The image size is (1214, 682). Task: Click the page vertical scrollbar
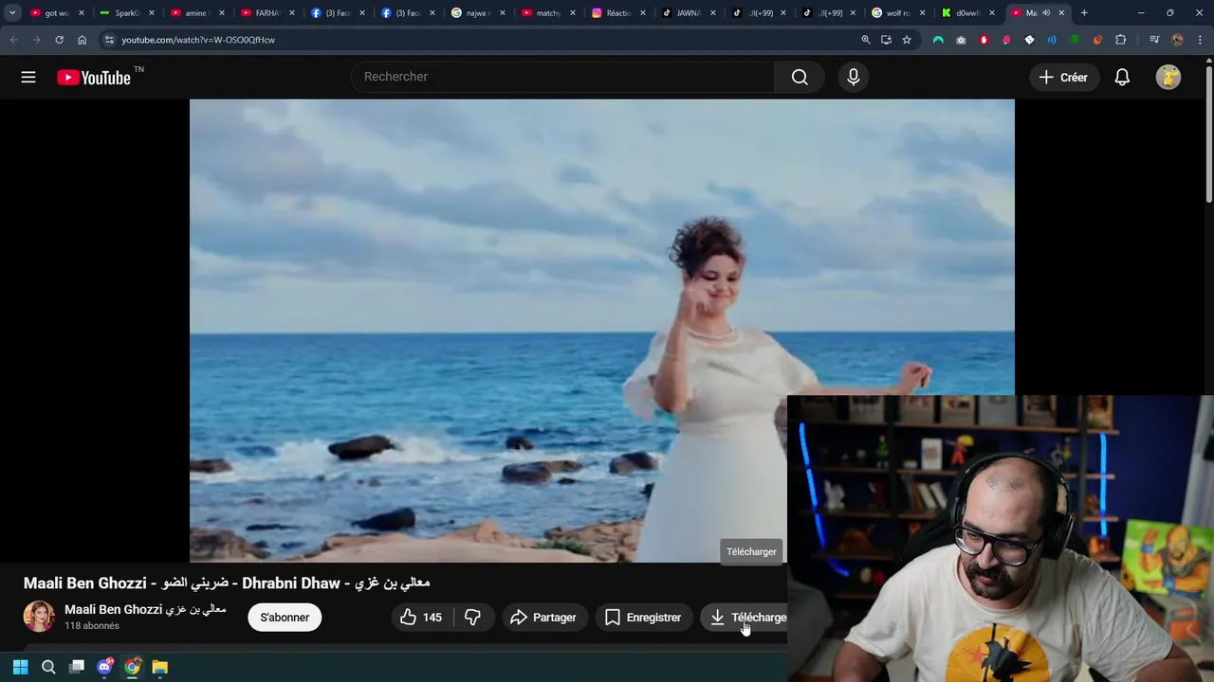coord(1209,133)
